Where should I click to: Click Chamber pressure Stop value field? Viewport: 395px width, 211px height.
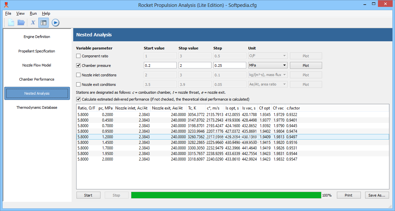(195, 66)
